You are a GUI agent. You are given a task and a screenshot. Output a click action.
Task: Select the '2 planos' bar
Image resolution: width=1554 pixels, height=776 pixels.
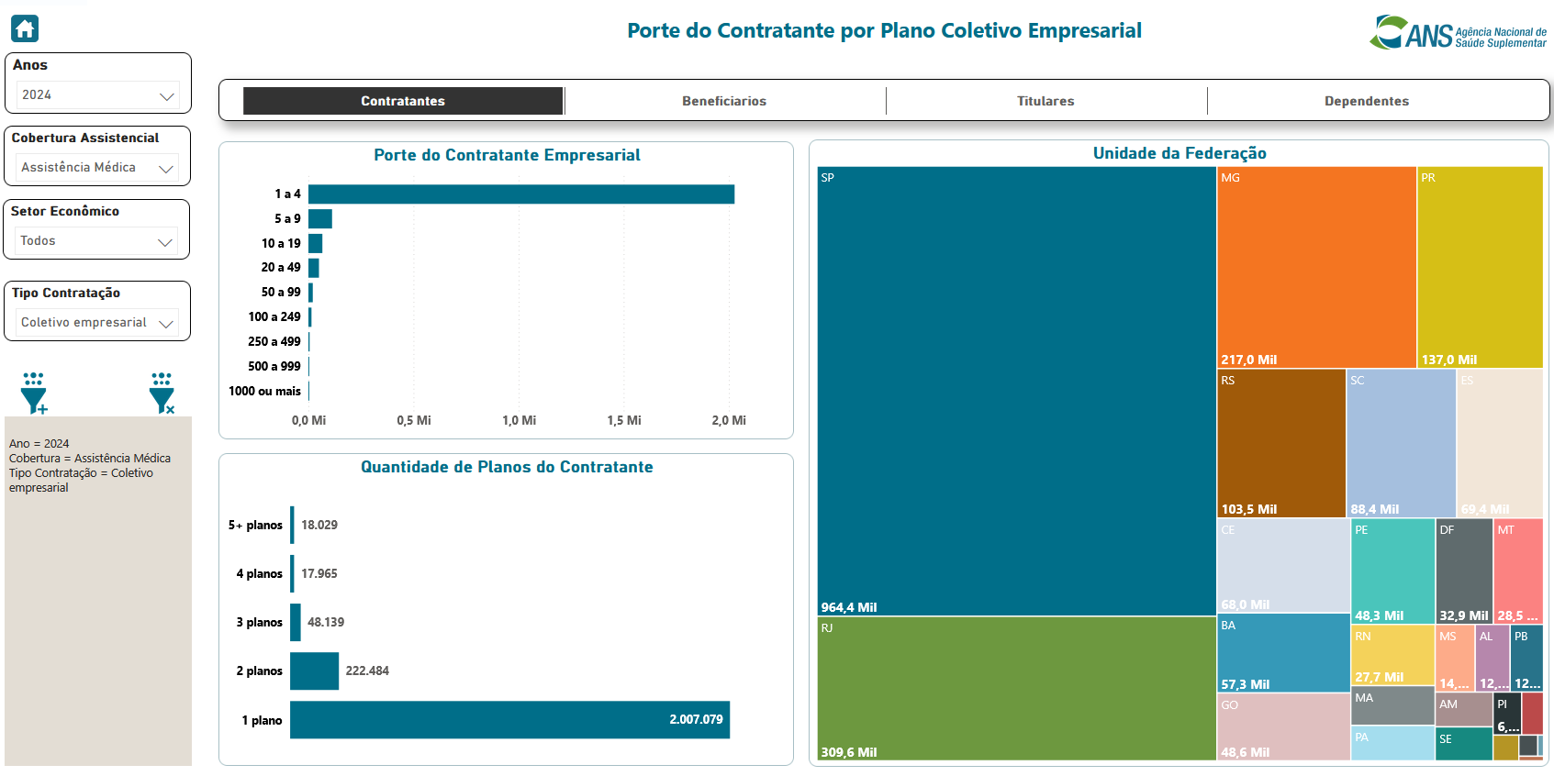coord(314,671)
